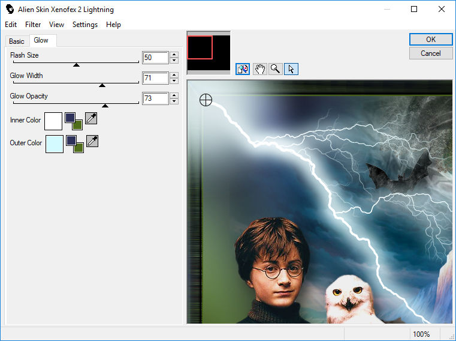Viewport: 456px width, 341px height.
Task: Close the Xenofex Lightning window
Action: 442,10
